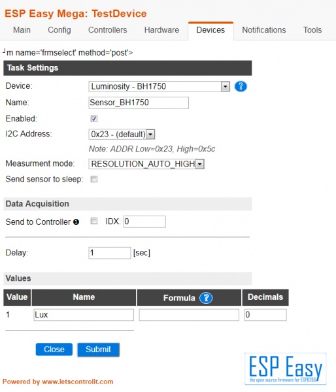Image resolution: width=336 pixels, height=392 pixels.
Task: Click Send to Controller info icon
Action: coord(76,222)
